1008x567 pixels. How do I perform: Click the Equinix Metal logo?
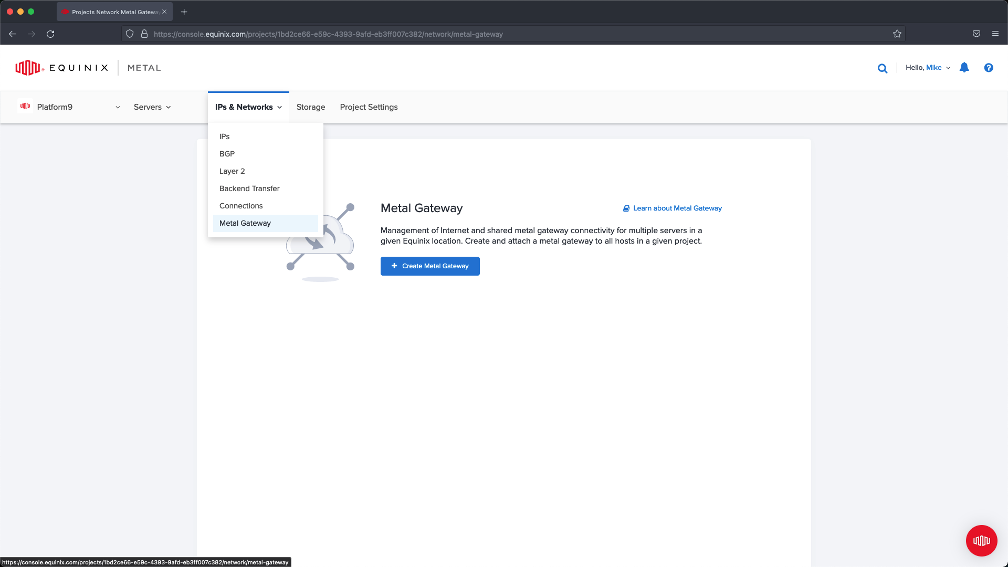pyautogui.click(x=88, y=68)
